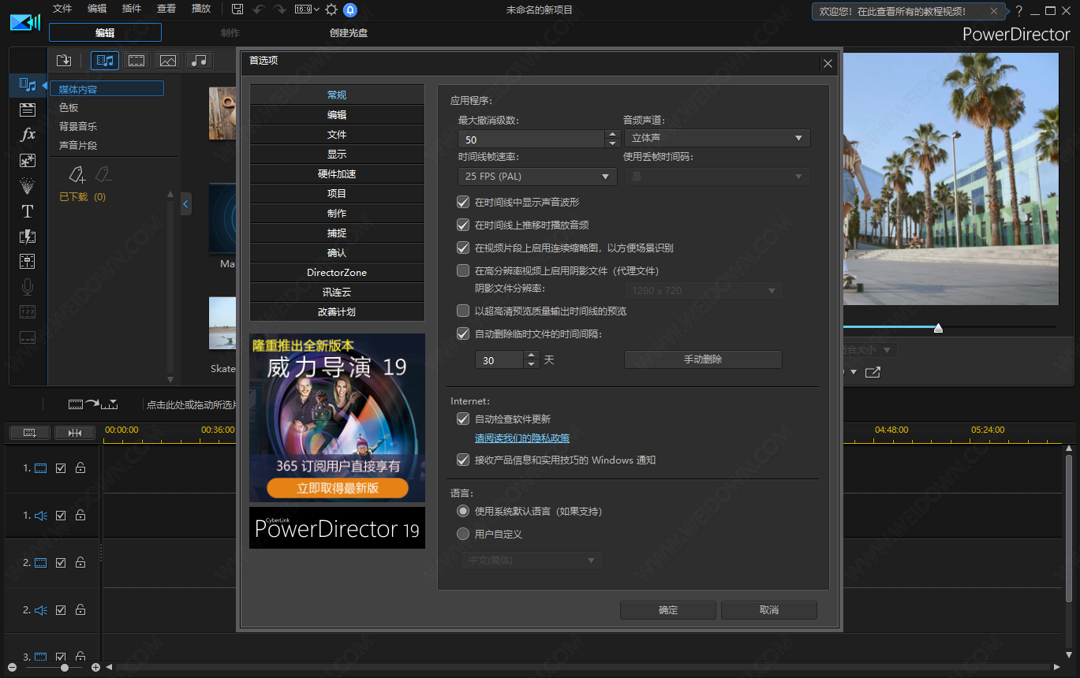Screen dimensions: 1080x678
Task: Click the add tracks button above timeline
Action: click(x=30, y=433)
